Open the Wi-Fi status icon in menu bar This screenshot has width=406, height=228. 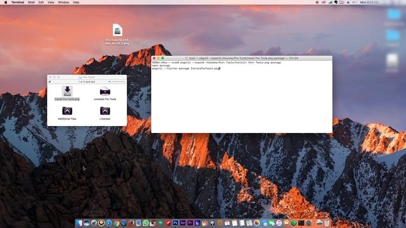pos(331,3)
